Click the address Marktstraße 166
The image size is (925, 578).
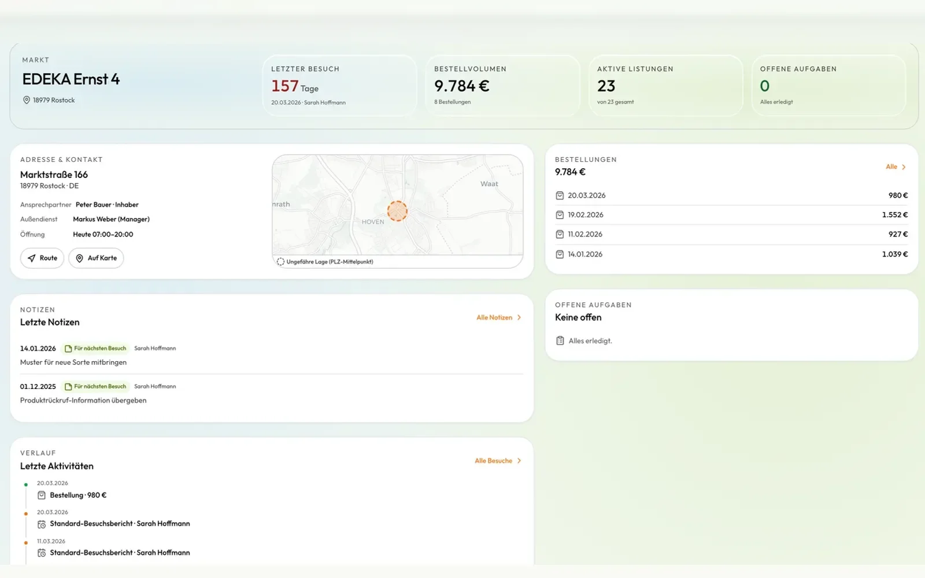[54, 175]
